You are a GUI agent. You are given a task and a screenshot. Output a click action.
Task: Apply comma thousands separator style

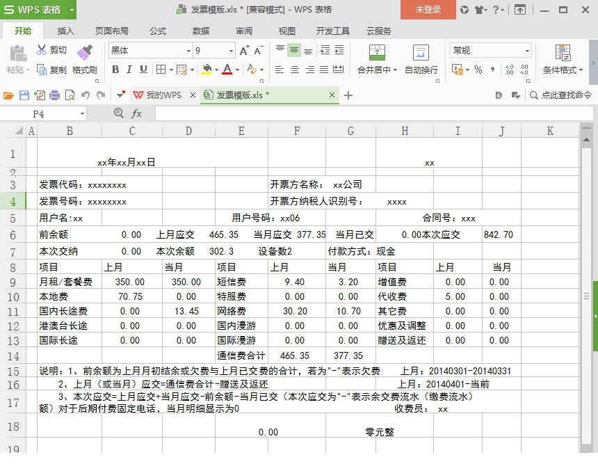493,70
